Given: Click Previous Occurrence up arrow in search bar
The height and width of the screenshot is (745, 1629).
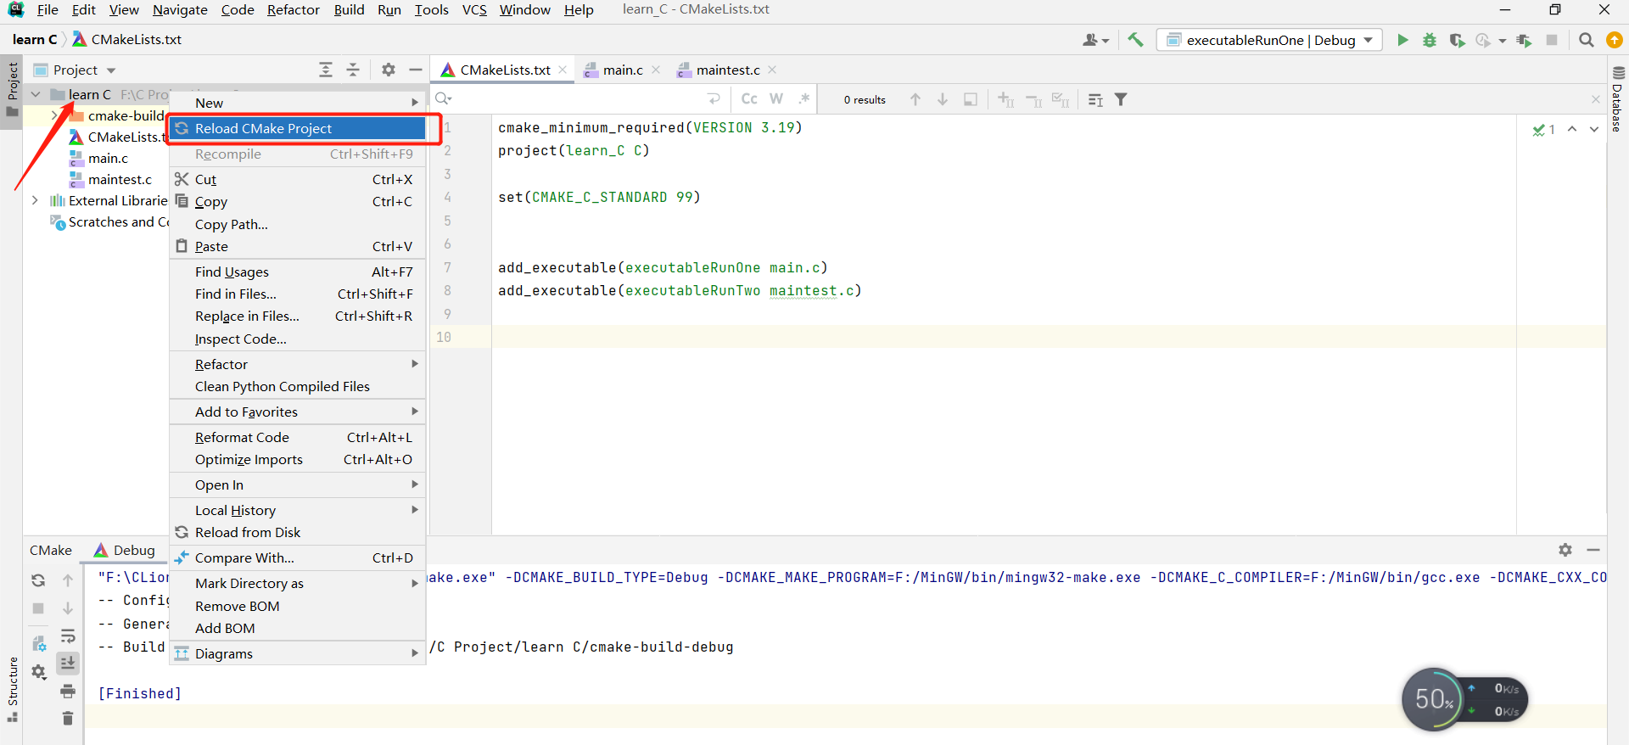Looking at the screenshot, I should click(x=915, y=99).
